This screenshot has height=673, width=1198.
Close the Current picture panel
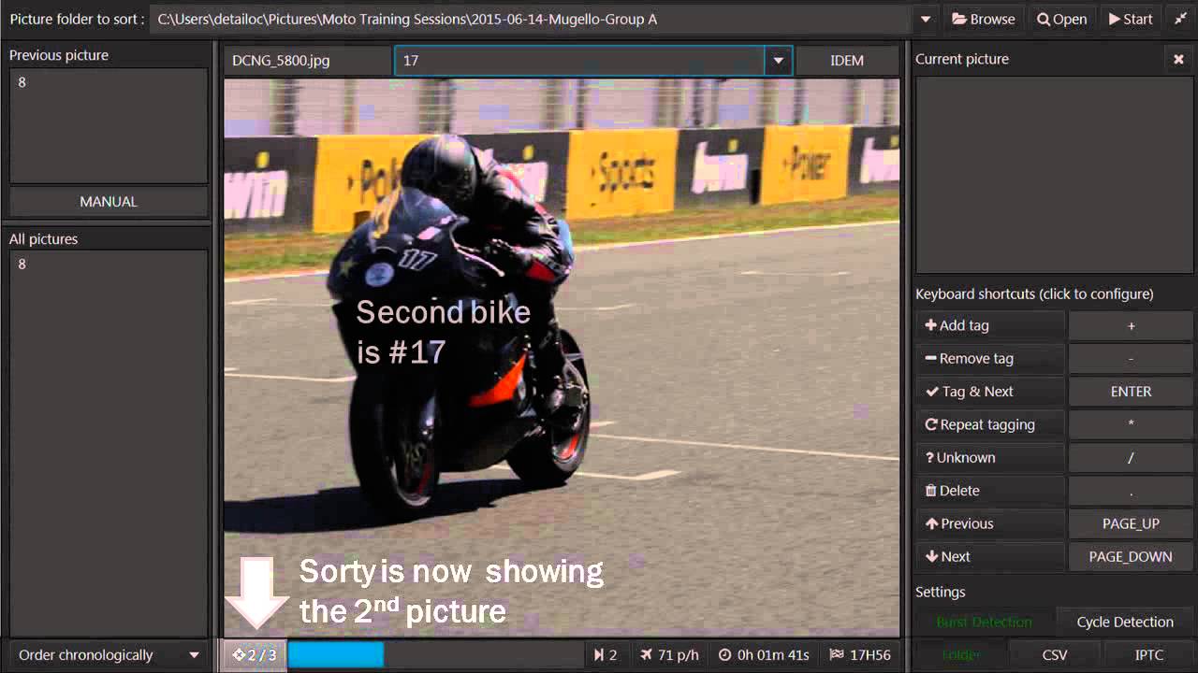coord(1178,59)
